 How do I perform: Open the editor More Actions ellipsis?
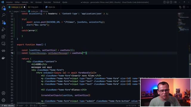tap(188, 7)
